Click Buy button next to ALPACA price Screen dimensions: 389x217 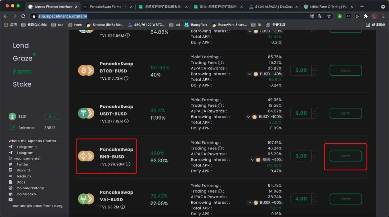(x=52, y=117)
